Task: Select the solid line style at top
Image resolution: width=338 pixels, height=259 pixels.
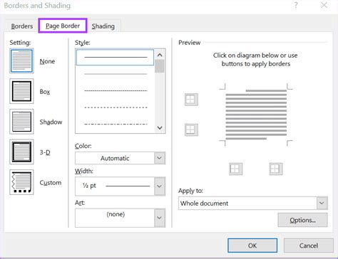Action: tap(115, 57)
